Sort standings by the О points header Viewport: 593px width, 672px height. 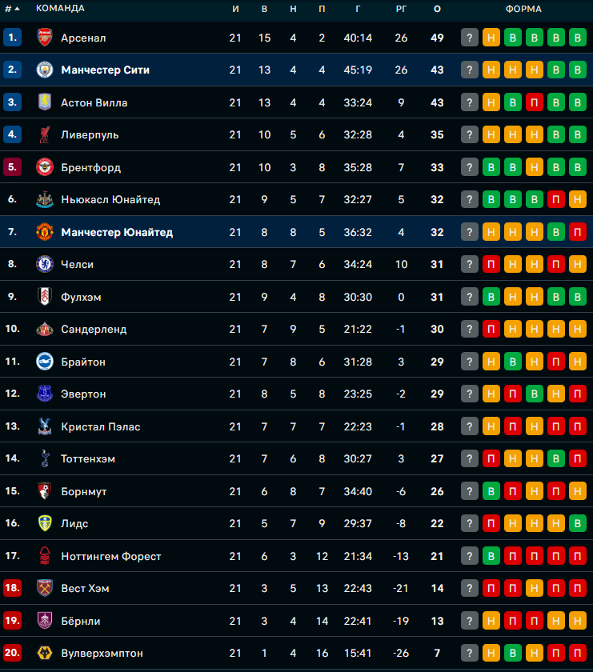click(437, 9)
